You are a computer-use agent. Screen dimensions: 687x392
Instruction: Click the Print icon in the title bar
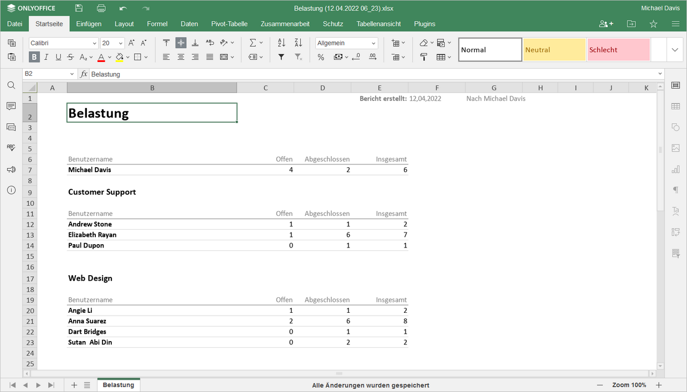point(101,8)
